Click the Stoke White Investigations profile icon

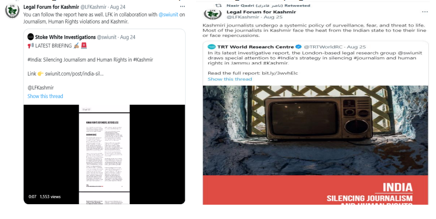(31, 37)
